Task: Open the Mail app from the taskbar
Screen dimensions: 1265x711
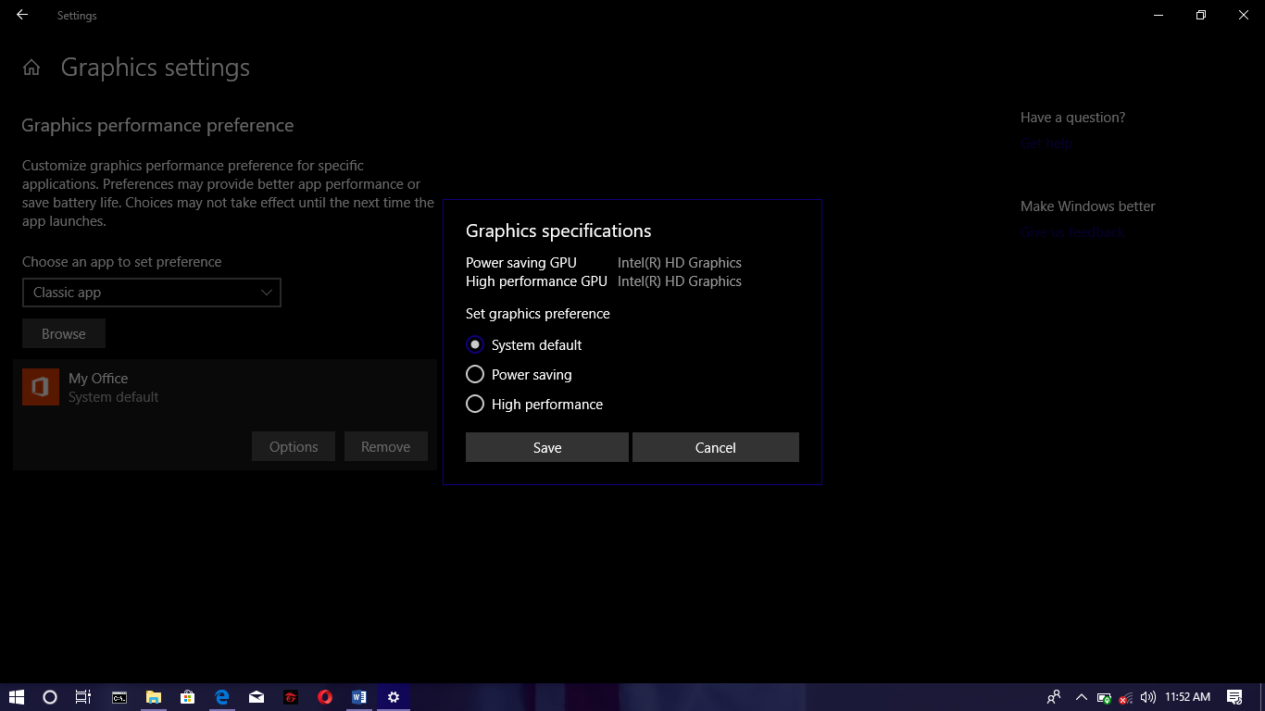Action: coord(256,697)
